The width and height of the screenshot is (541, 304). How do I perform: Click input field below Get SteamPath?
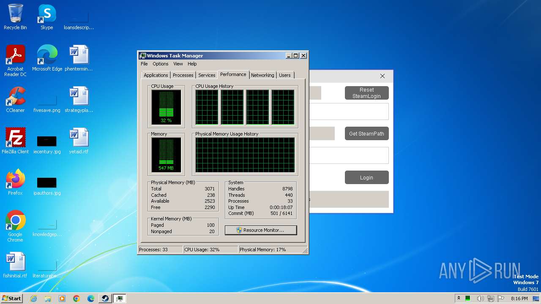[349, 155]
